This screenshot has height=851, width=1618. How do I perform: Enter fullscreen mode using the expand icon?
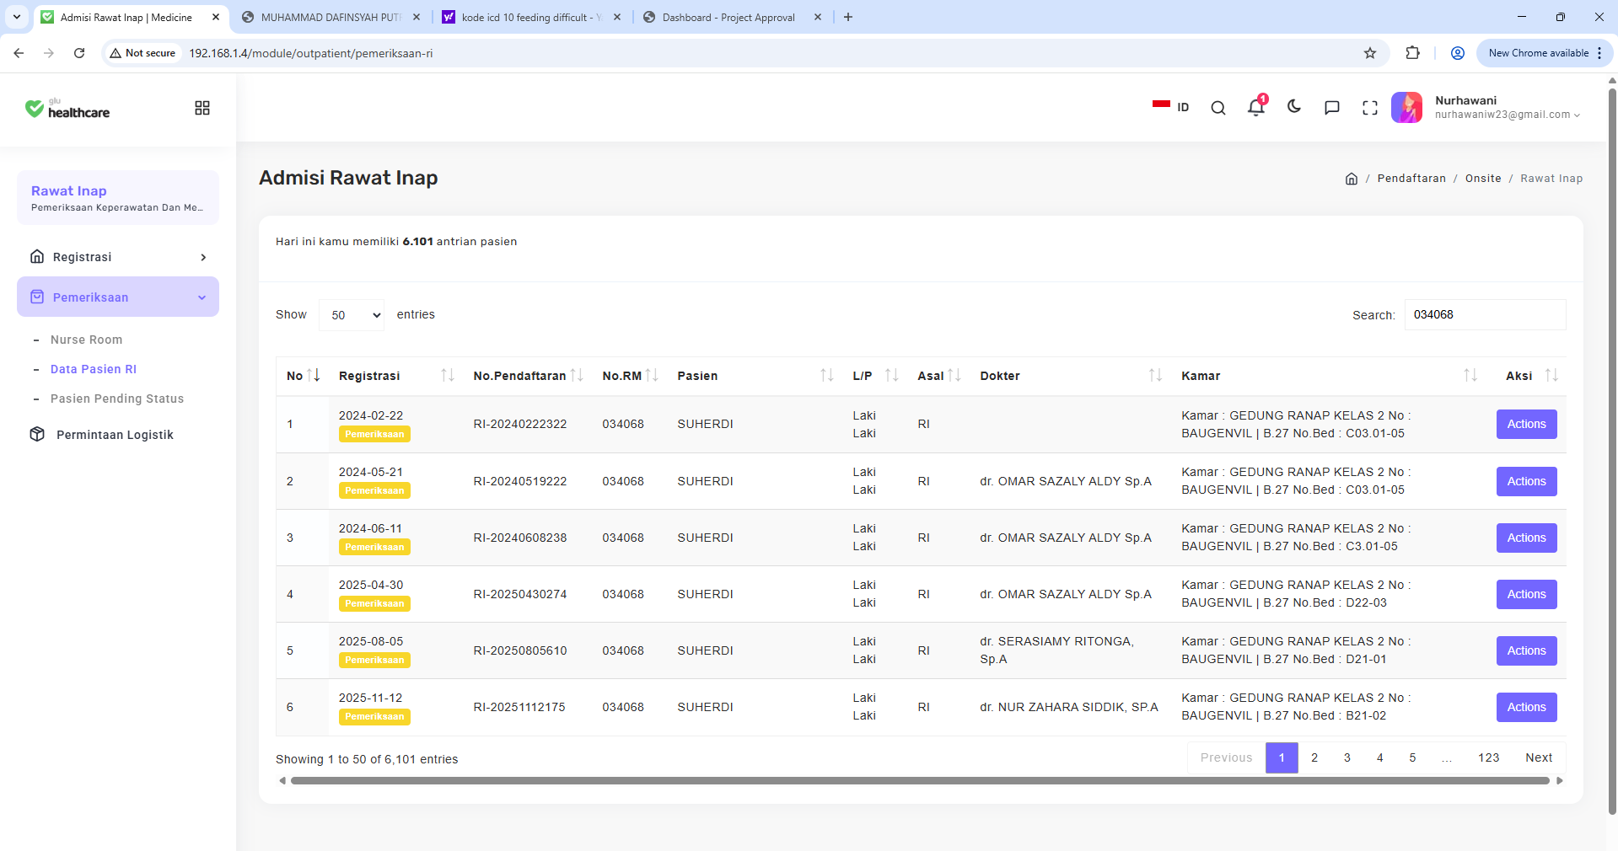point(1370,108)
